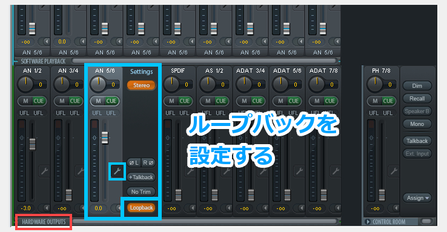
Task: Click the Speaker B button
Action: point(417,111)
